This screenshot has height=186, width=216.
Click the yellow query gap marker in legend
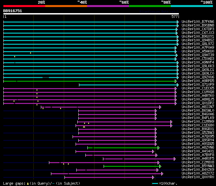click(28, 184)
